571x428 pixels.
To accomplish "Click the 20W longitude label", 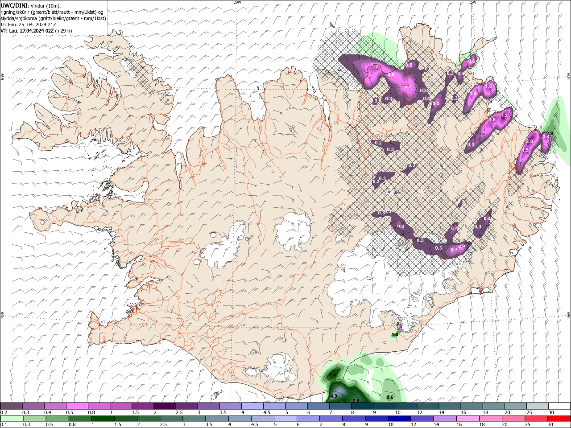I will pos(237,2).
